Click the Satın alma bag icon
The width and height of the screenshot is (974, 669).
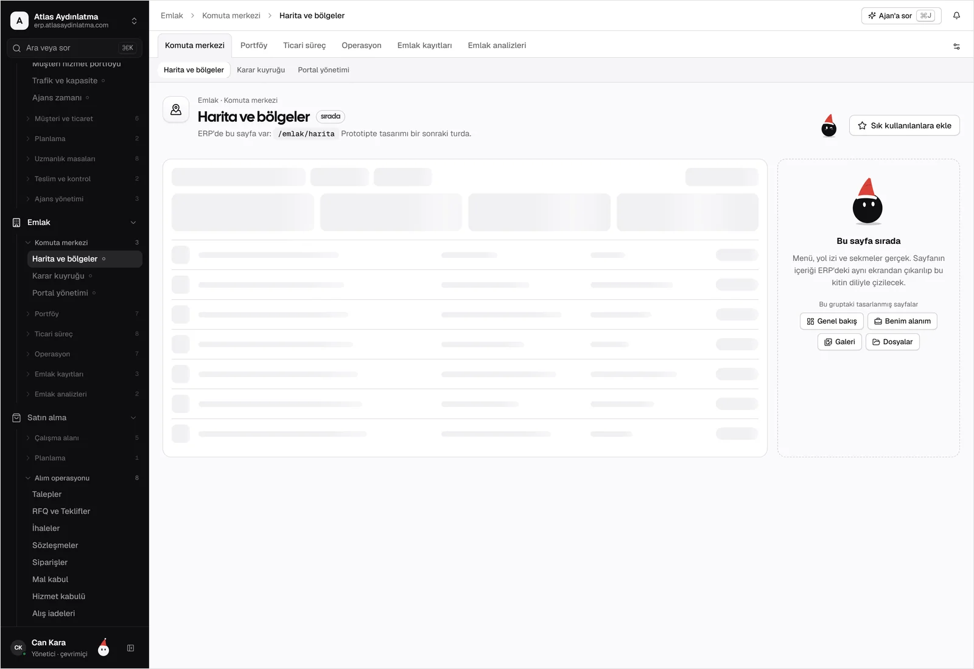tap(16, 418)
